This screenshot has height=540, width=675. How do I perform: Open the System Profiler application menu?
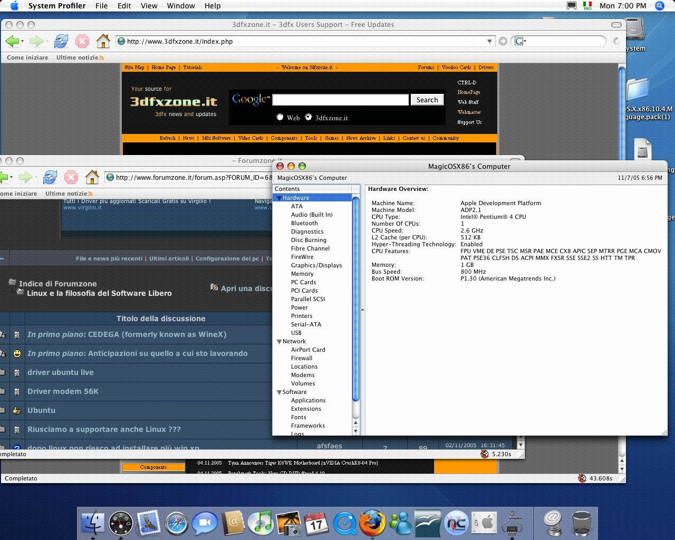[57, 6]
